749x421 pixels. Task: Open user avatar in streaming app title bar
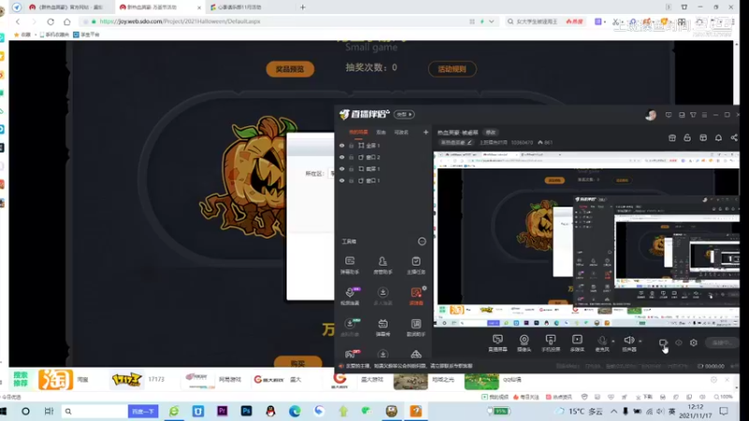pyautogui.click(x=651, y=115)
